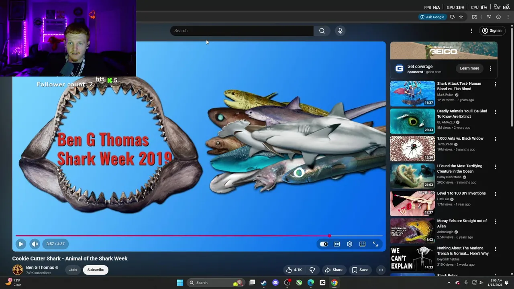The image size is (514, 289).
Task: Open CapCut from the taskbar
Action: pyautogui.click(x=322, y=283)
